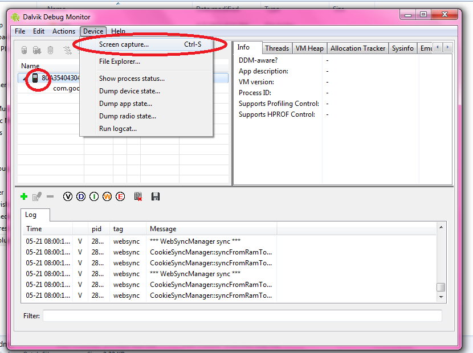Screen dimensions: 473x353
Task: Choose Screen capture from Device menu
Action: (124, 44)
